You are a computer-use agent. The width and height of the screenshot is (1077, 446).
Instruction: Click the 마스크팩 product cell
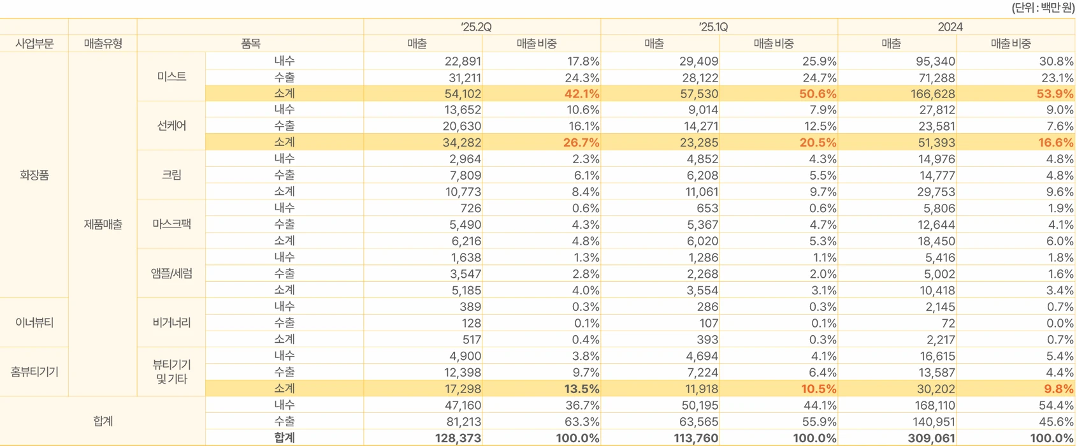coord(171,224)
